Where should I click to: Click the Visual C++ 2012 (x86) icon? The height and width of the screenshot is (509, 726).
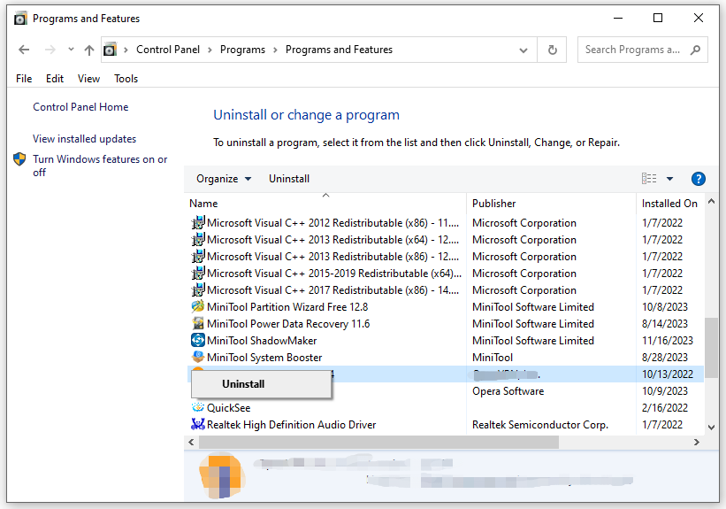tap(198, 223)
